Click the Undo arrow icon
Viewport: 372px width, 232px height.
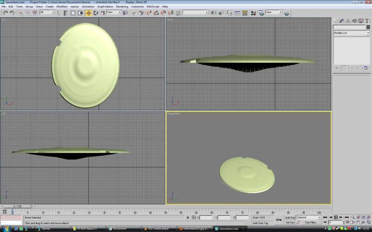coord(5,13)
